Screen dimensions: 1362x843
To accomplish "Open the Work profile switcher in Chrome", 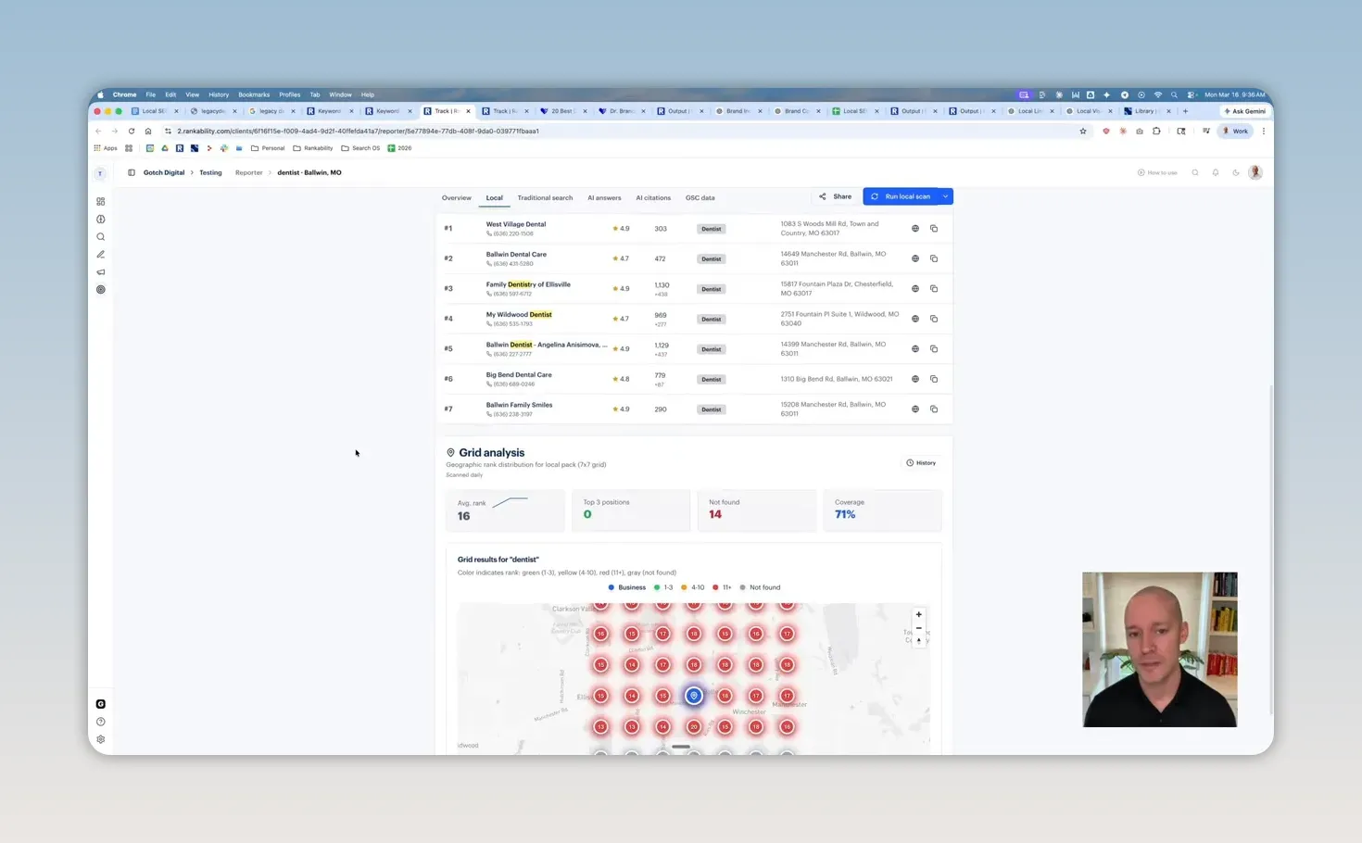I will click(1236, 132).
